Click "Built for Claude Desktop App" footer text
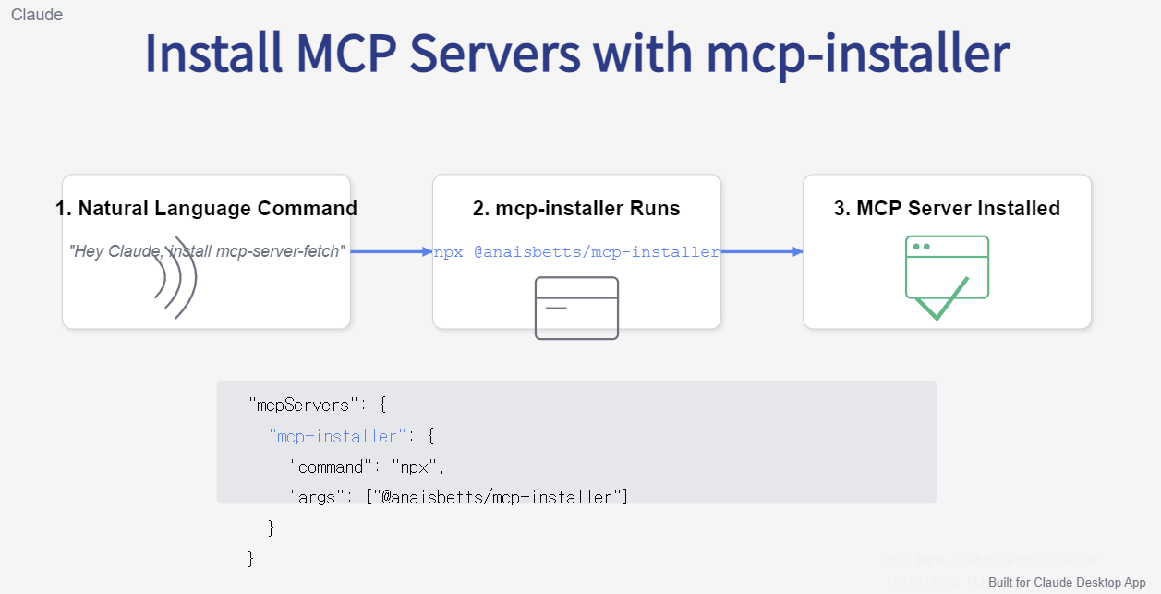Screen dimensions: 1161x594 click(1067, 583)
